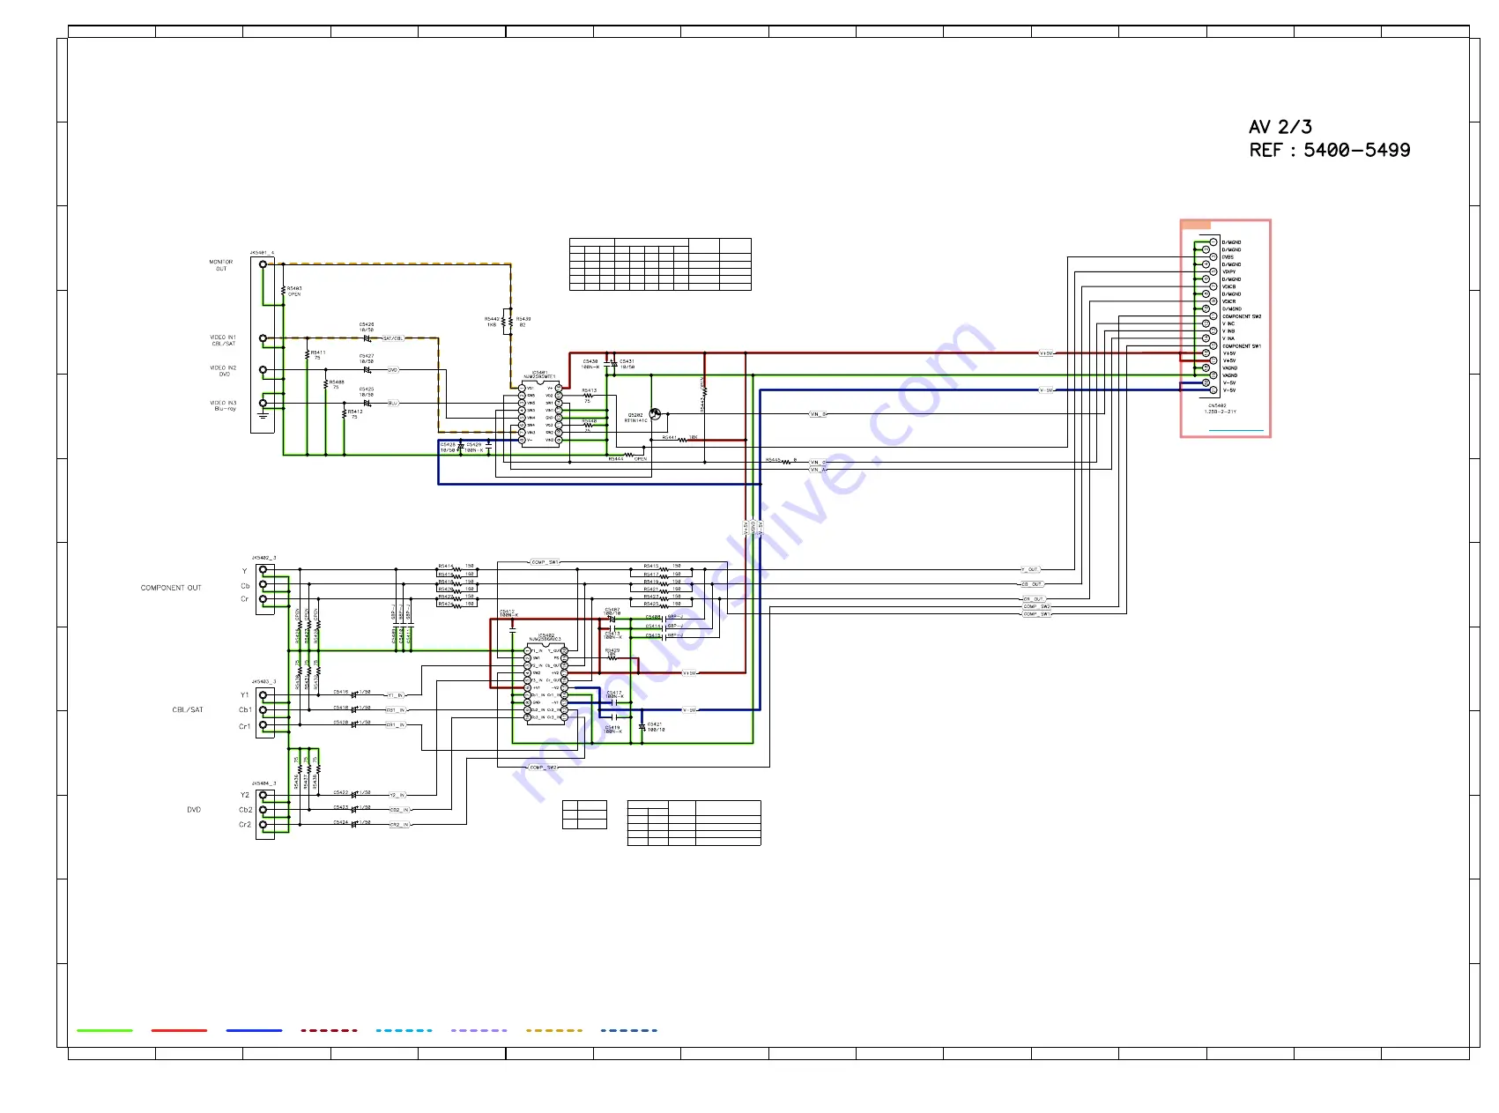Click the 'CBL/SAT' component input label
Viewport: 1499px width, 1113px height.
(x=188, y=709)
